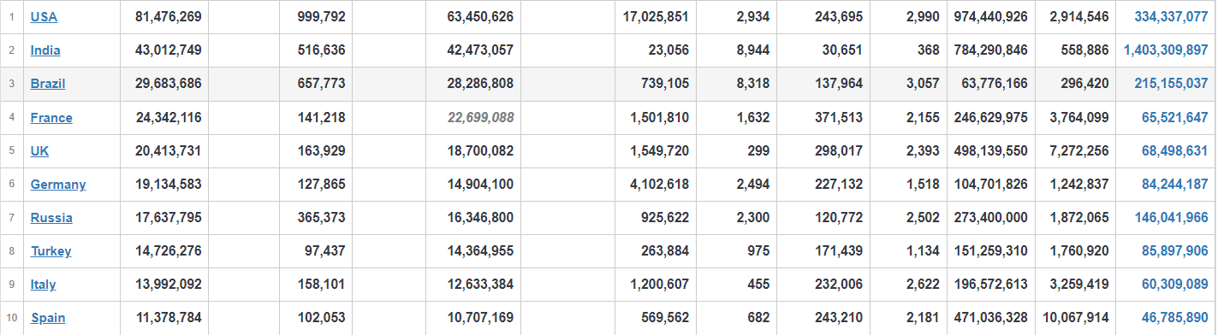Screen dimensions: 1218x335
Task: Open the UK country link
Action: point(39,150)
